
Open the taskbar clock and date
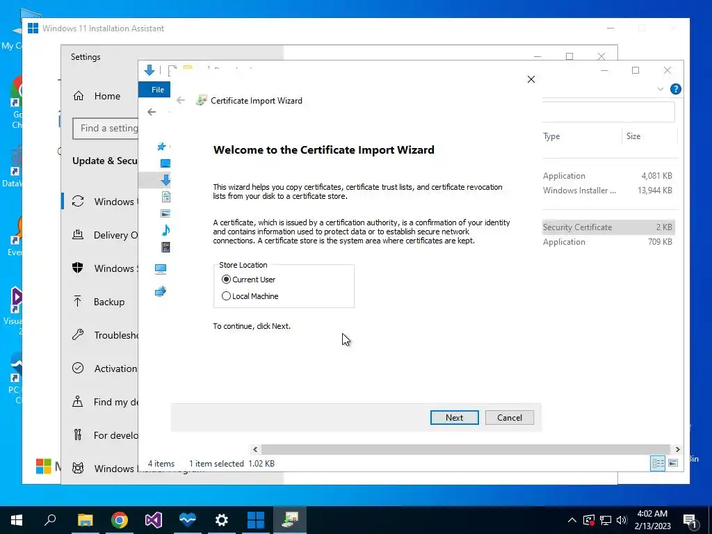[x=652, y=520]
